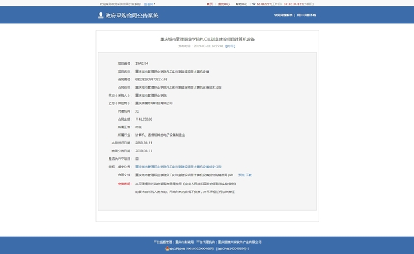The image size is (414, 254).
Task: Click the 政府采购合同公告系统 site title
Action: 132,16
